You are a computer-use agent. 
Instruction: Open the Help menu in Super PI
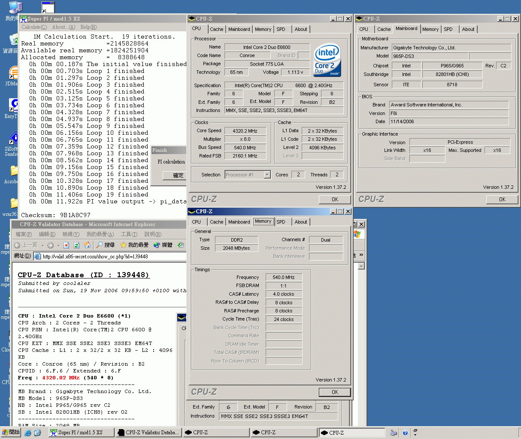pyautogui.click(x=88, y=27)
